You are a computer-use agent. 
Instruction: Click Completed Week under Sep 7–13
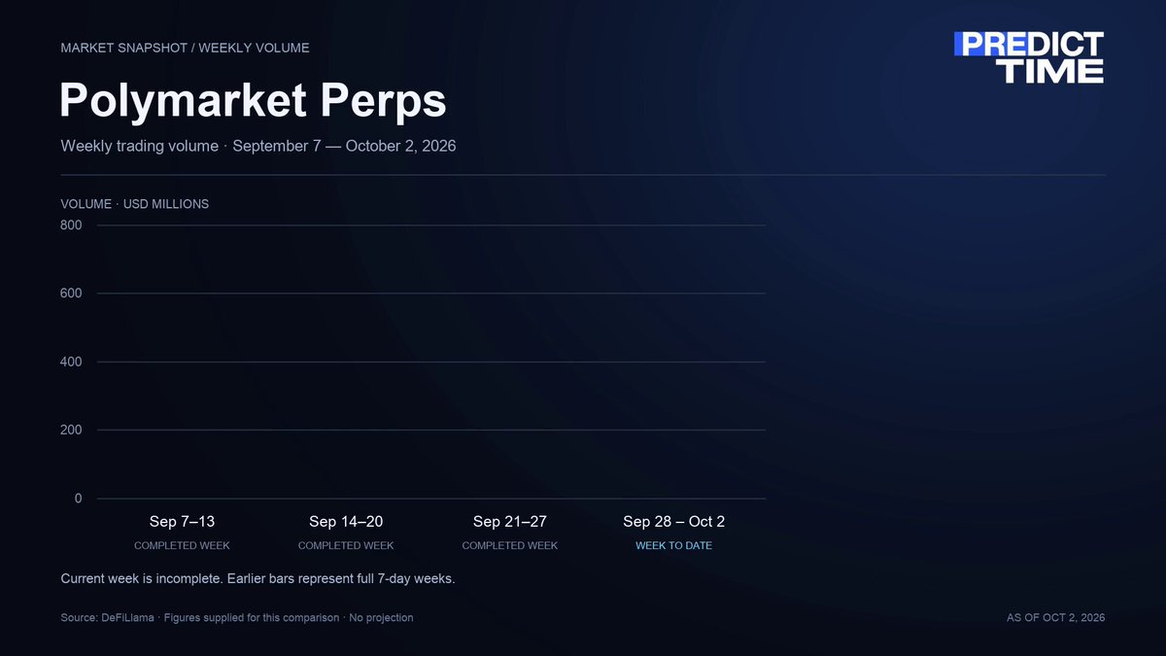coord(182,545)
